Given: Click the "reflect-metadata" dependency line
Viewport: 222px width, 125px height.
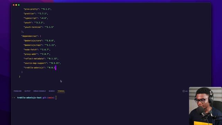Looking at the screenshot, I should [x=41, y=59].
